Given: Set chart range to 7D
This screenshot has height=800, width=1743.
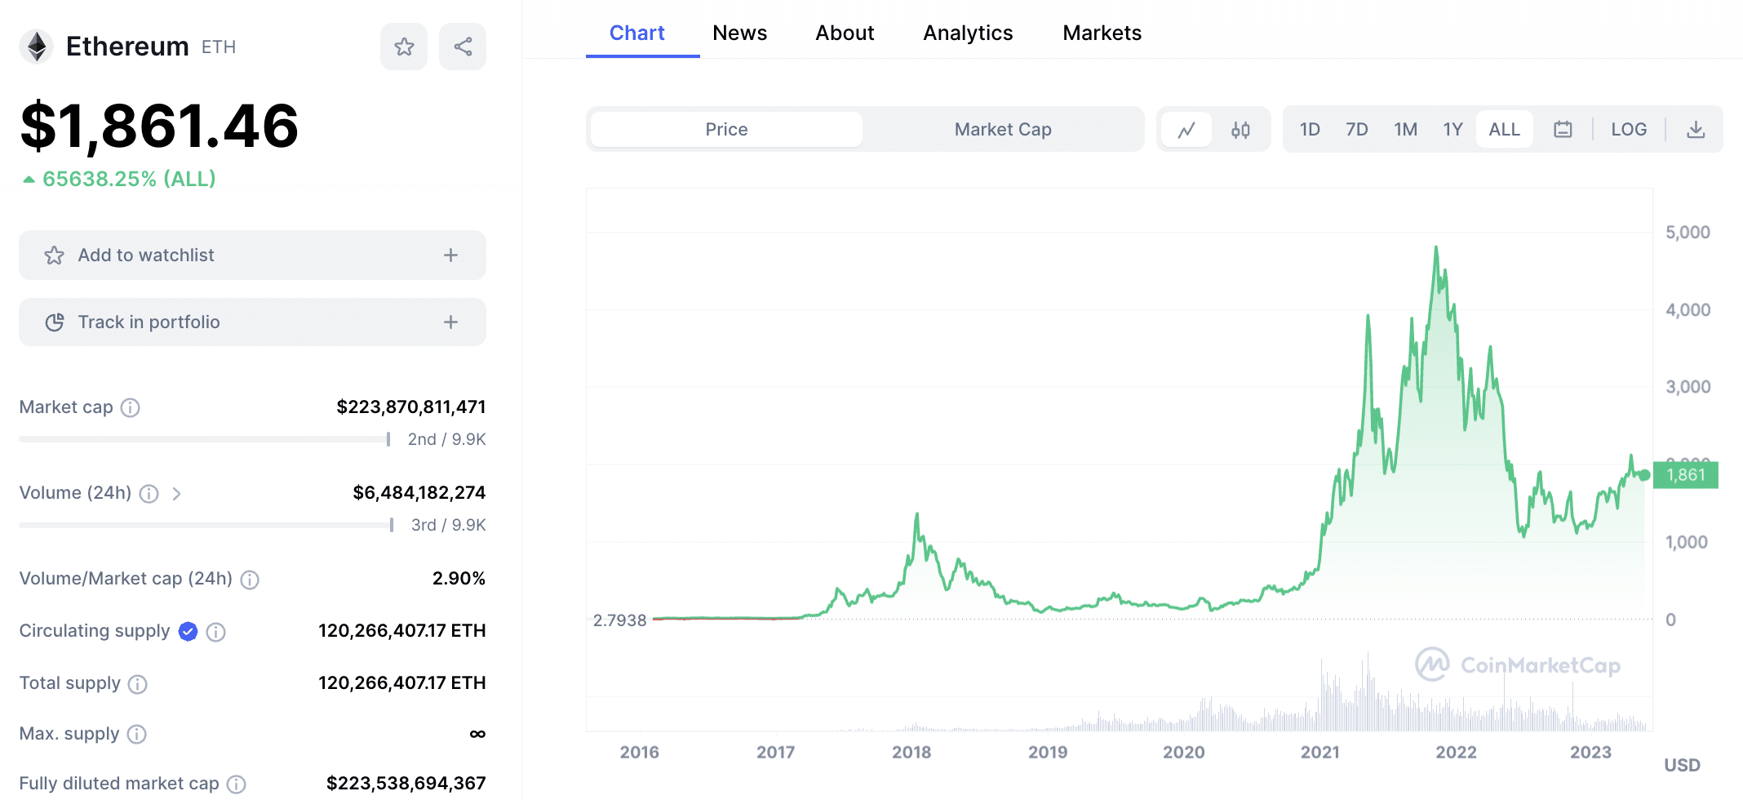Looking at the screenshot, I should tap(1357, 129).
